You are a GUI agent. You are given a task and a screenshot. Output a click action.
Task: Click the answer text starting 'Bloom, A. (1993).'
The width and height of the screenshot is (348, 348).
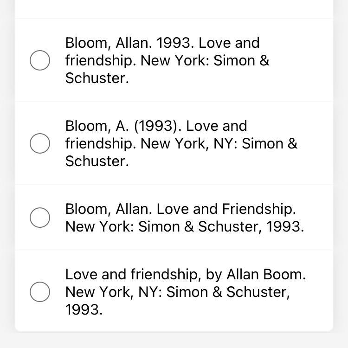click(156, 126)
